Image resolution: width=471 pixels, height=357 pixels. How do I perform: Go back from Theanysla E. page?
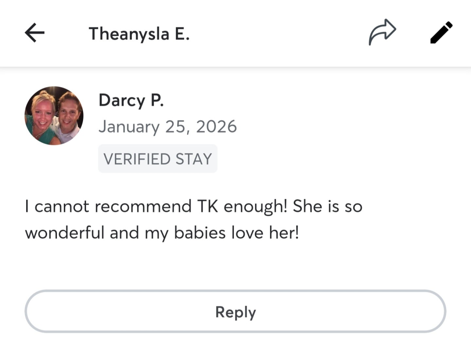point(35,33)
